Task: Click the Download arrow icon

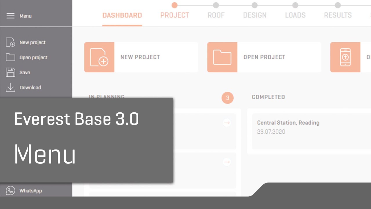Action: tap(10, 87)
